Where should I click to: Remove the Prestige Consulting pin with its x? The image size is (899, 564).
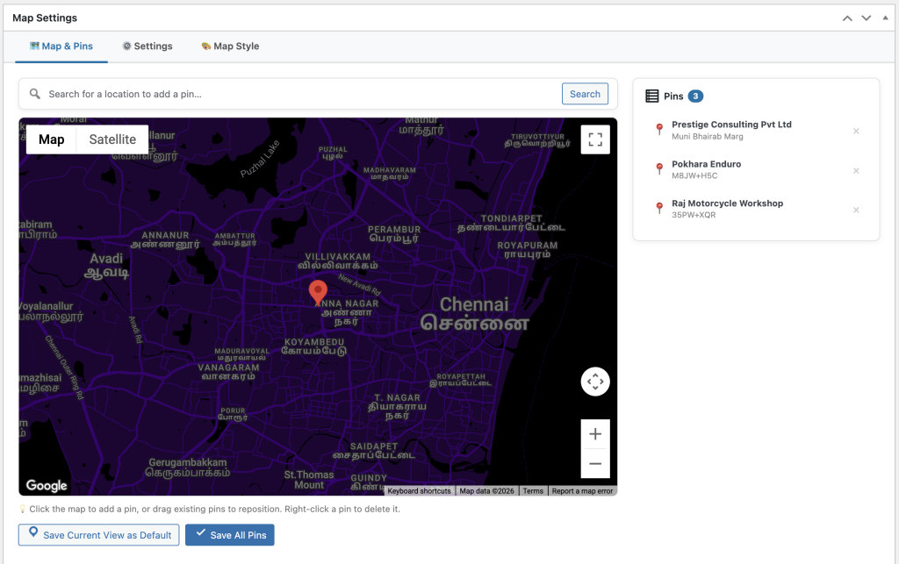click(x=856, y=131)
